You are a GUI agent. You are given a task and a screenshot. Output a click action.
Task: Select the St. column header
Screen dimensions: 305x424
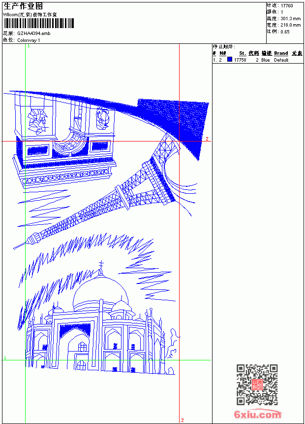pos(243,53)
